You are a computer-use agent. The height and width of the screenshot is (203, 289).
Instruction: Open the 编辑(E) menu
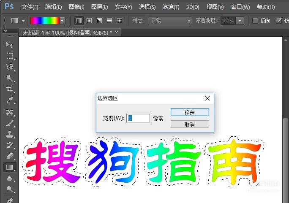(x=54, y=7)
